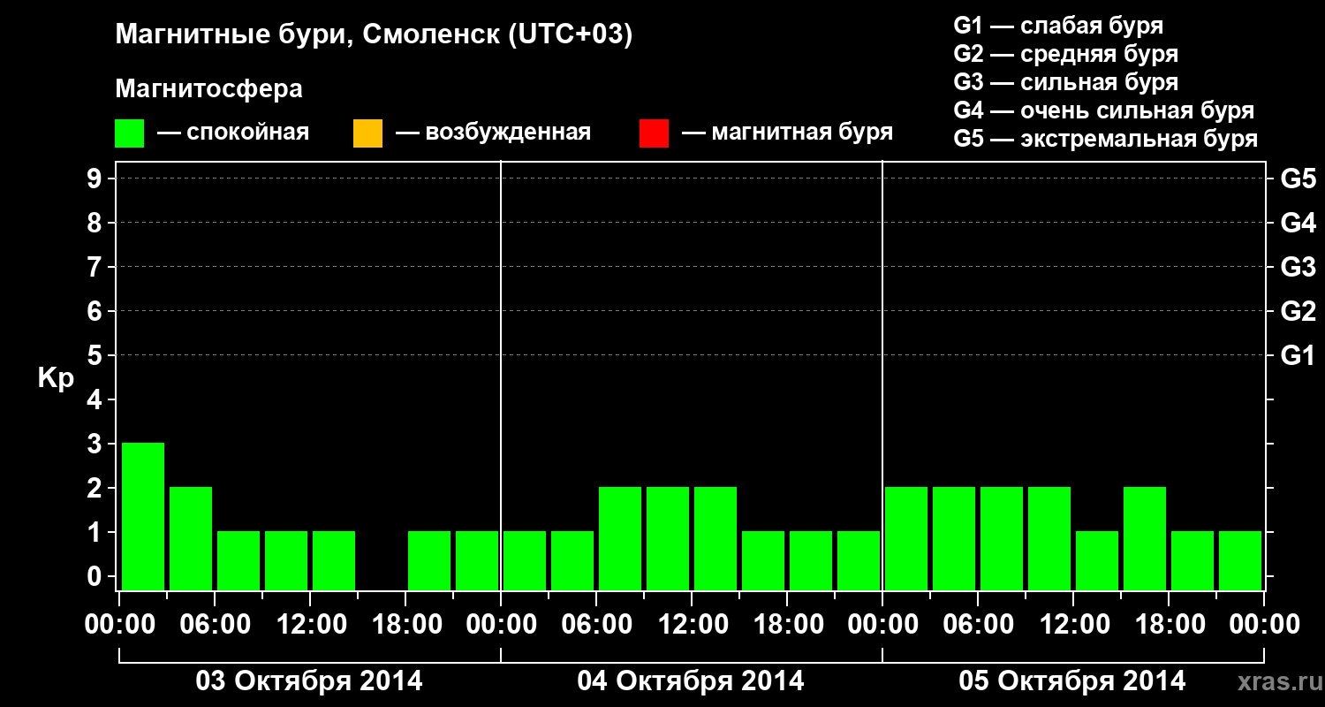This screenshot has height=707, width=1325.
Task: Click the 03 Октября 2014 date label
Action: click(x=309, y=681)
